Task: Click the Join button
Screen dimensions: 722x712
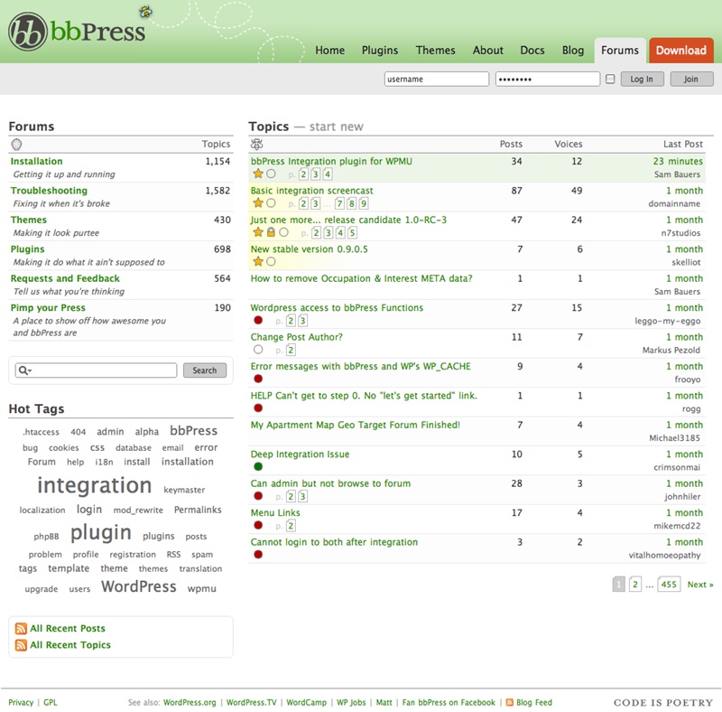Action: pyautogui.click(x=691, y=80)
